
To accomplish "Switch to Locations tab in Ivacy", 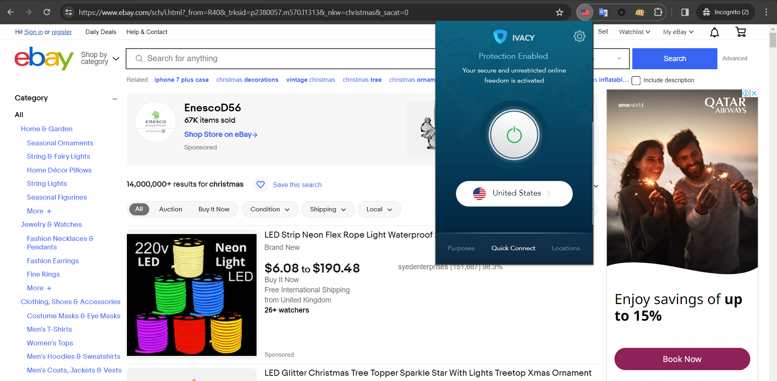I will click(565, 248).
